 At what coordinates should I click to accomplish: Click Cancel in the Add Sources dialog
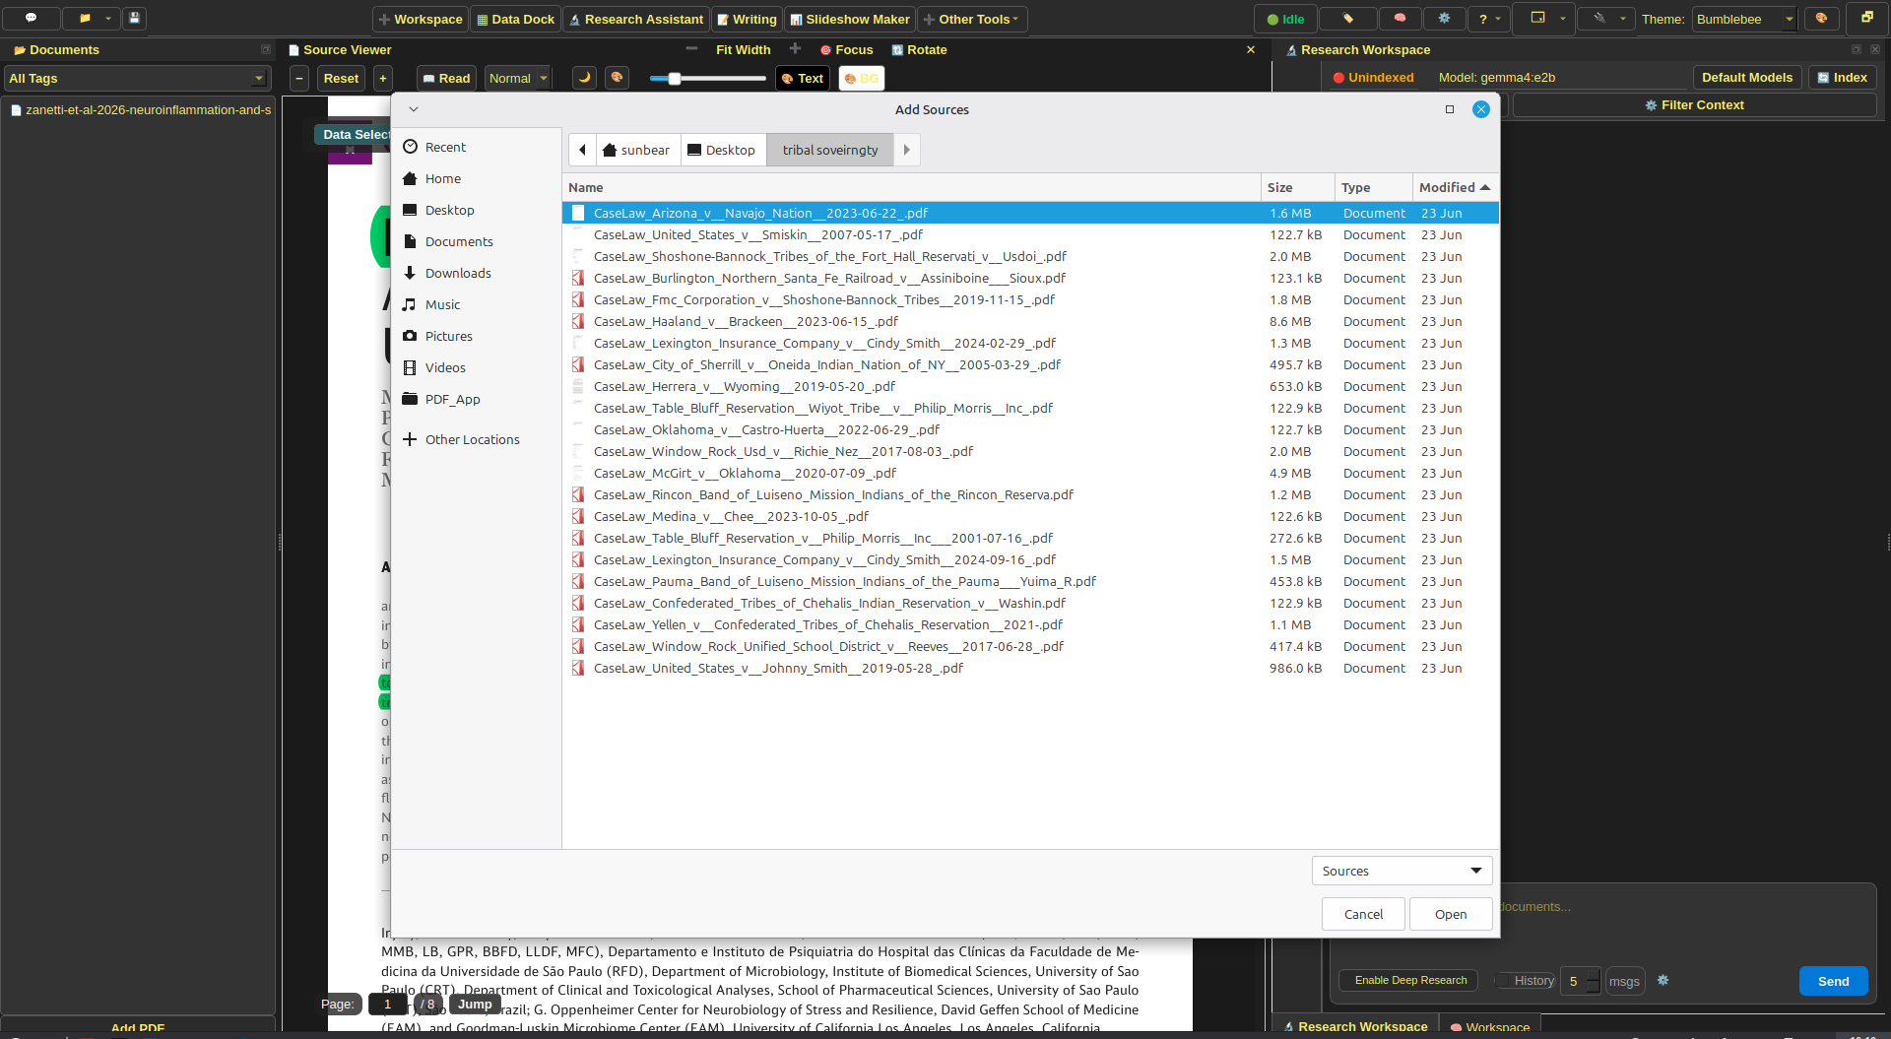[x=1363, y=914]
